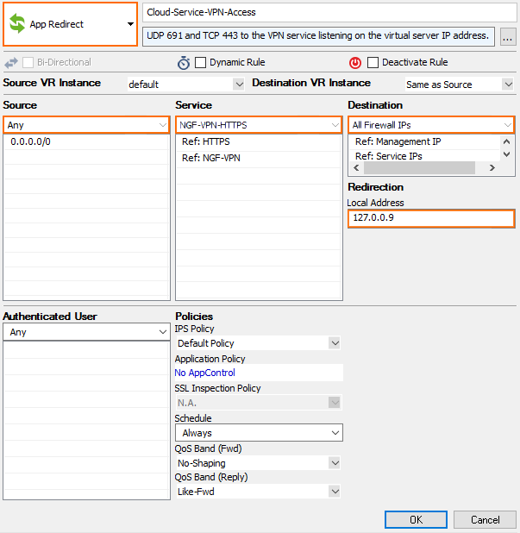The width and height of the screenshot is (520, 533).
Task: Click the destination list scroll up arrow
Action: pos(506,141)
